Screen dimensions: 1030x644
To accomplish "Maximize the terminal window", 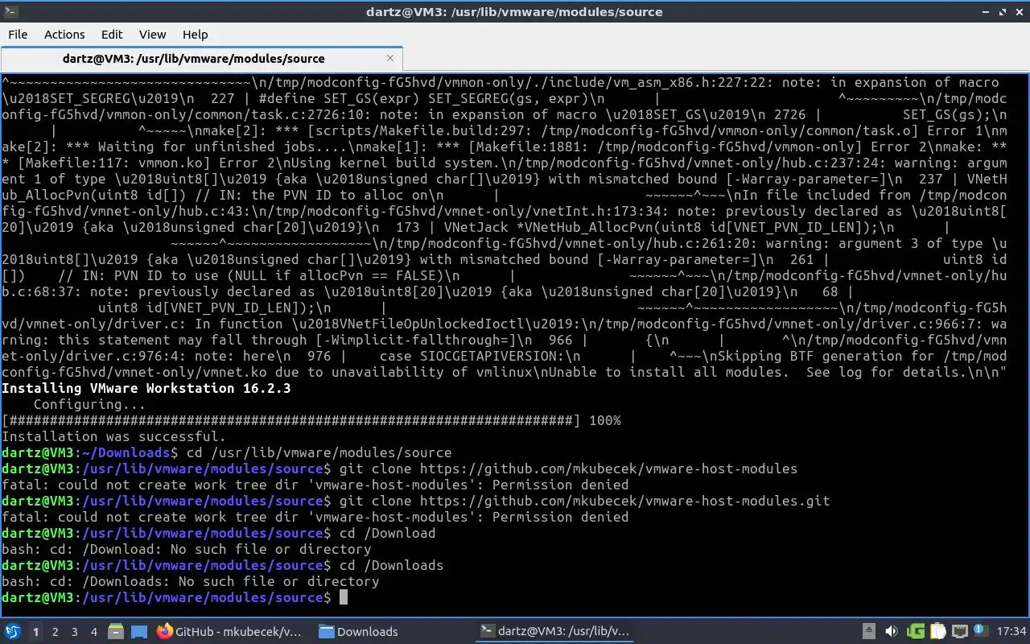I will pos(1003,12).
